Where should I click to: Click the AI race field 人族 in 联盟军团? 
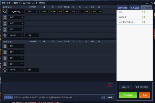tap(32, 35)
